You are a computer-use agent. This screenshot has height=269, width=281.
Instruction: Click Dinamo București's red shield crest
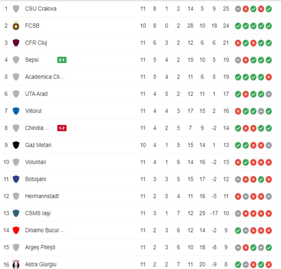tap(16, 230)
